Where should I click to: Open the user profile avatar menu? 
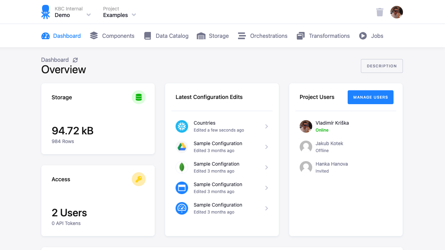click(x=396, y=12)
